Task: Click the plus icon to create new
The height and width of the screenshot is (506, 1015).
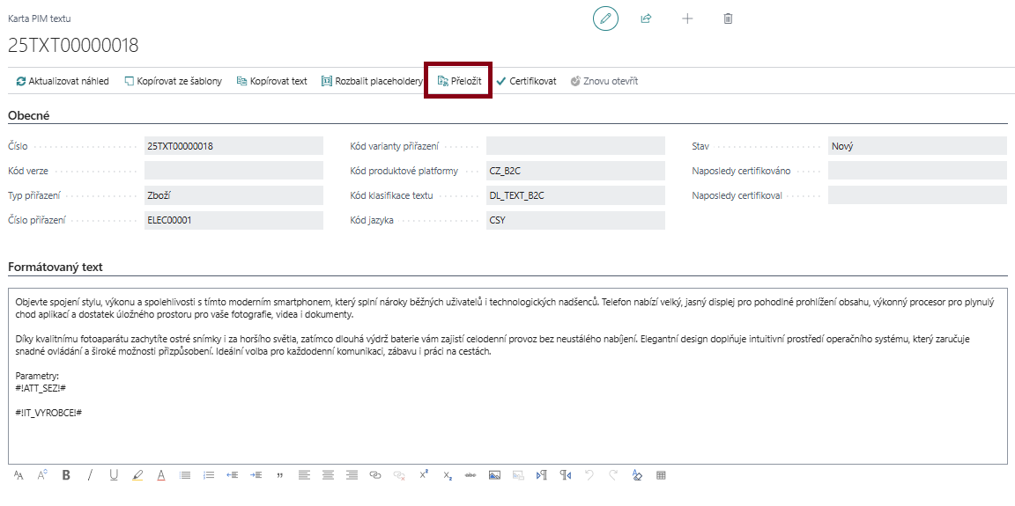Action: (687, 18)
